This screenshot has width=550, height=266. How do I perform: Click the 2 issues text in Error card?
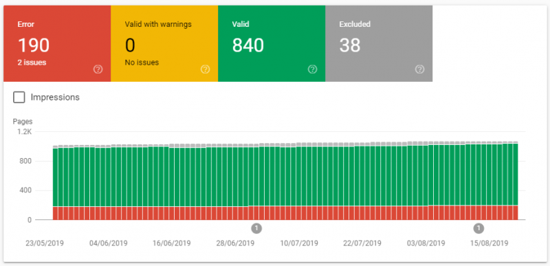[32, 63]
